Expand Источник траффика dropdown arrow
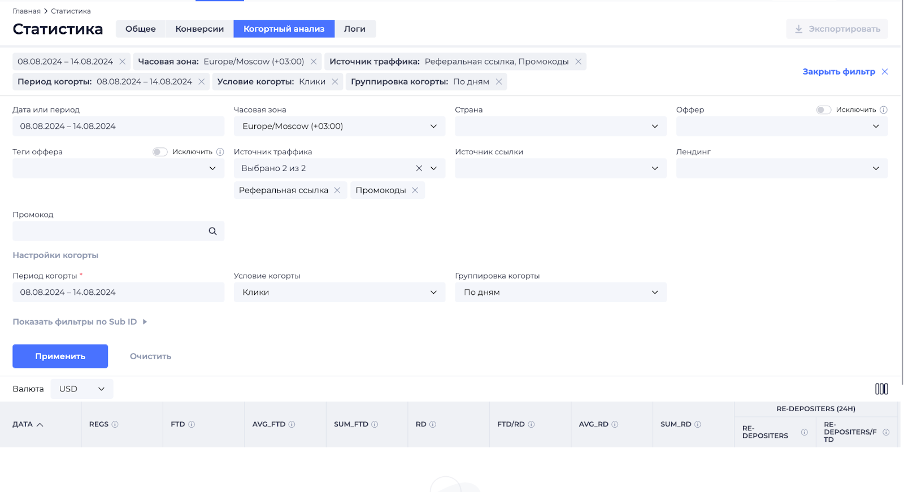 point(434,168)
